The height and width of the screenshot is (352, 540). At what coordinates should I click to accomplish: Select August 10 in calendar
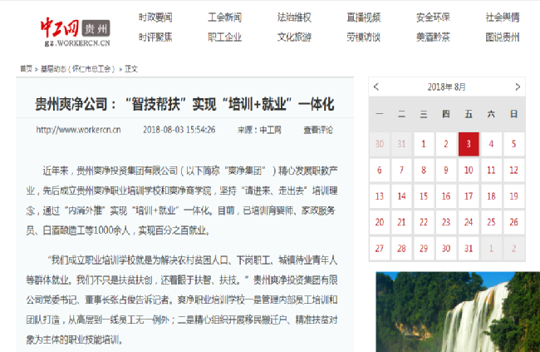pyautogui.click(x=469, y=170)
